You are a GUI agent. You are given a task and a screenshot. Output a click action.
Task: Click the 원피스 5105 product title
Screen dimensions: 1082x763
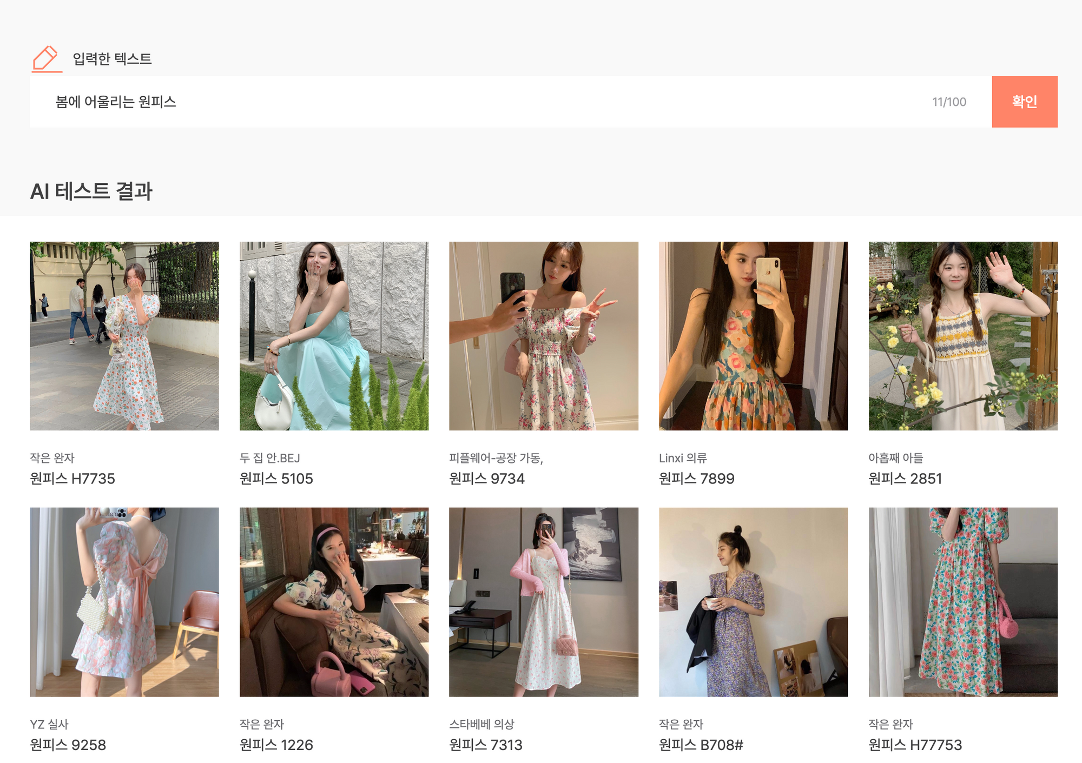coord(276,479)
